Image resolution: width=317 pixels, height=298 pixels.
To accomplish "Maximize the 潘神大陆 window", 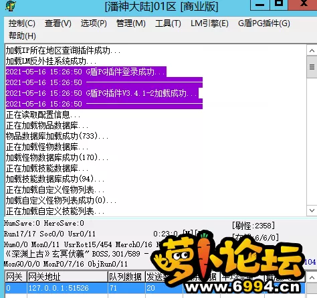I will 279,5.
